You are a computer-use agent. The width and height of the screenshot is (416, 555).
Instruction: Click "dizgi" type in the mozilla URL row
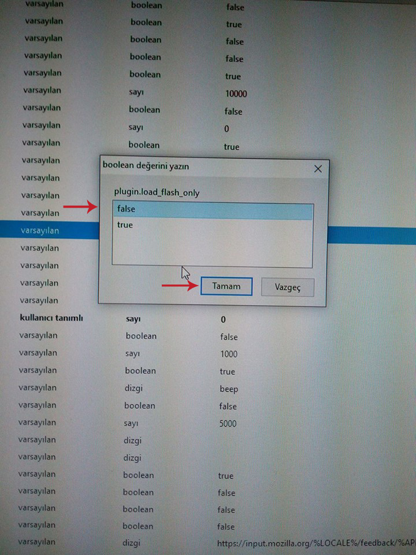131,543
